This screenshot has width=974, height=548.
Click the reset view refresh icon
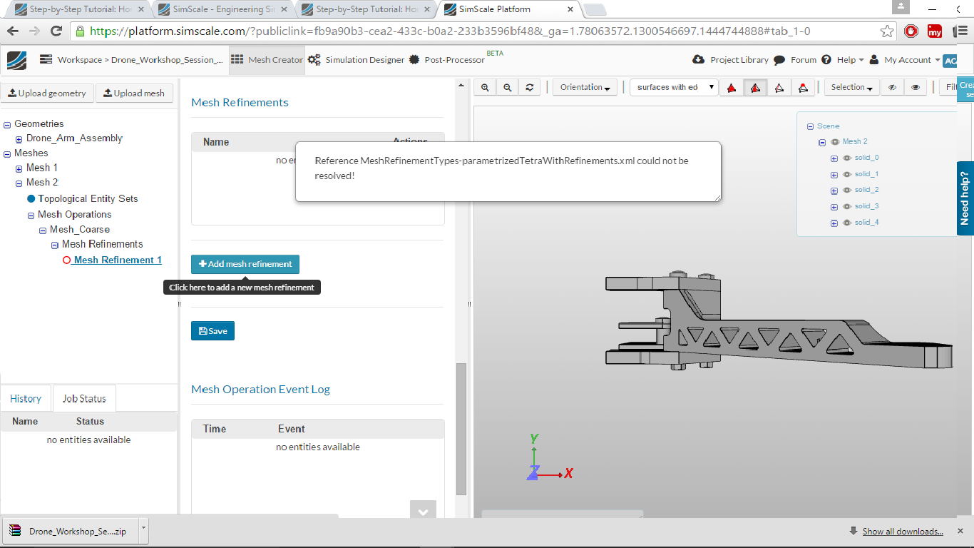[529, 87]
